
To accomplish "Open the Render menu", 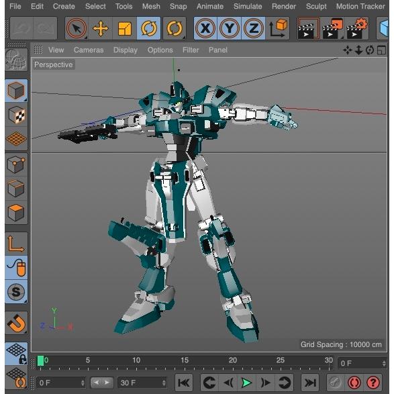I will tap(284, 6).
